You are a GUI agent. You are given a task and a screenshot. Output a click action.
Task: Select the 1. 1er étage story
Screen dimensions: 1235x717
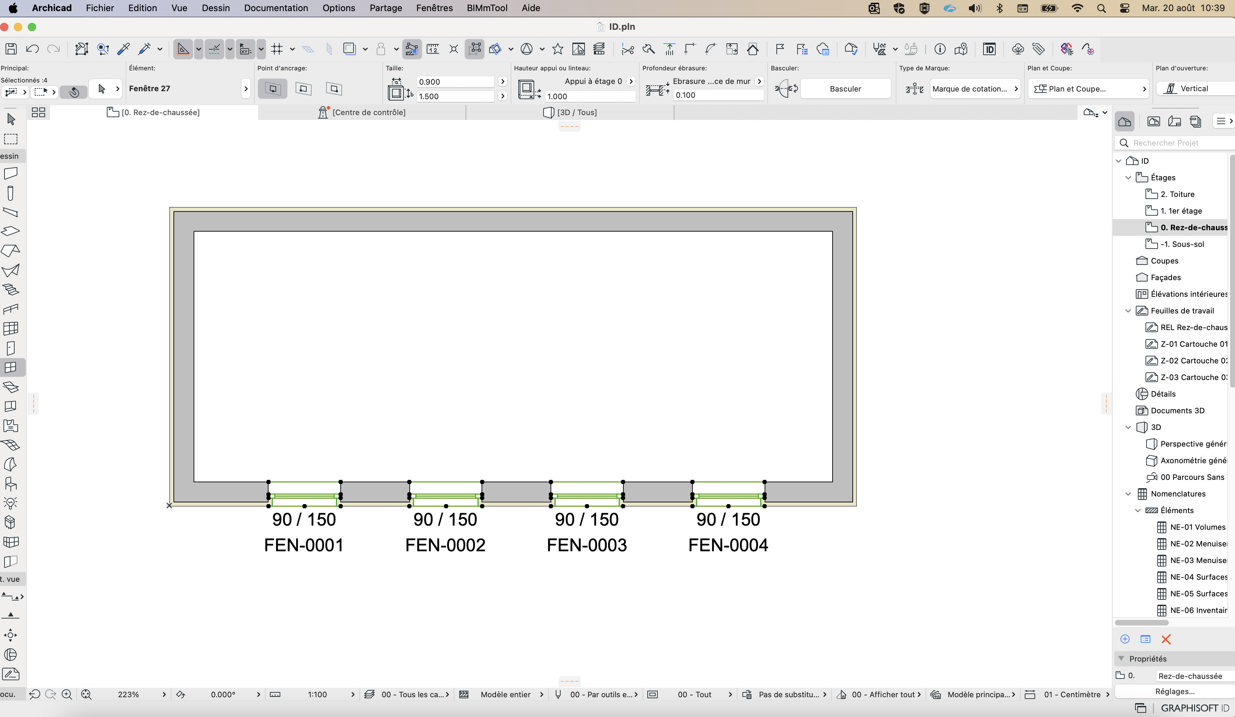[1181, 211]
